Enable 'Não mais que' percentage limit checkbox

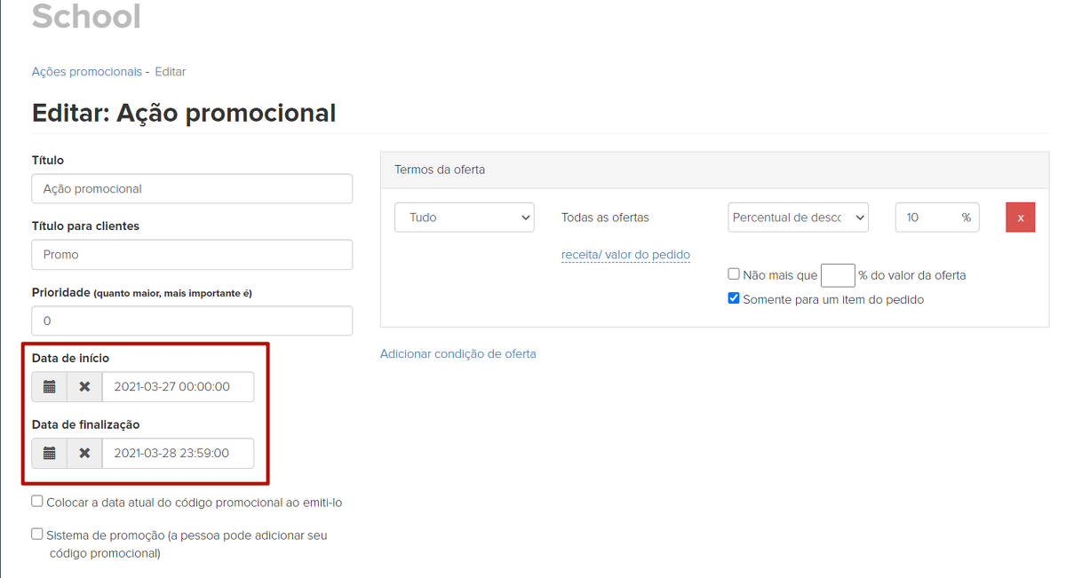734,274
